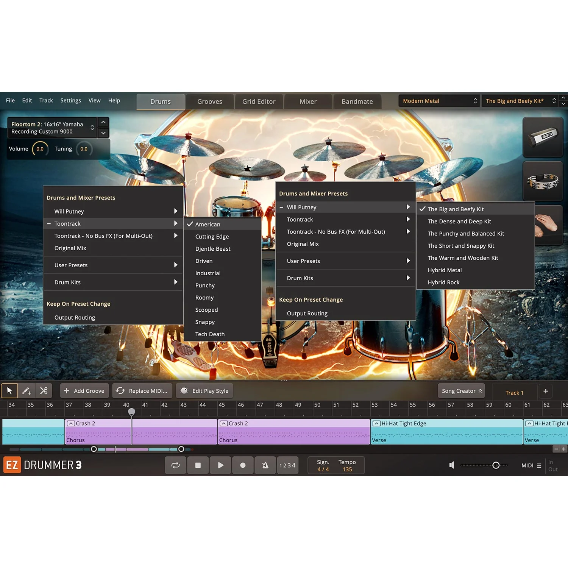Toggle the 1234 count-in
This screenshot has width=568, height=568.
pos(287,465)
